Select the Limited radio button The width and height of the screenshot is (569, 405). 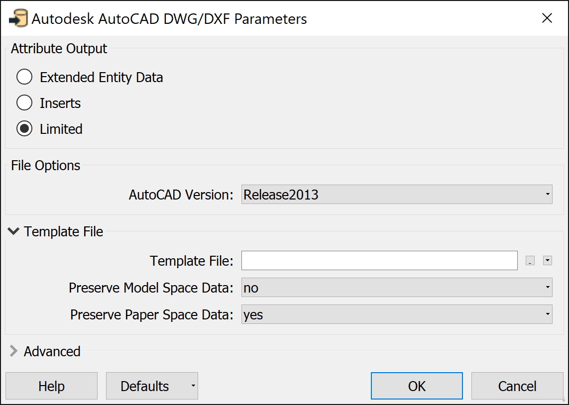coord(24,129)
